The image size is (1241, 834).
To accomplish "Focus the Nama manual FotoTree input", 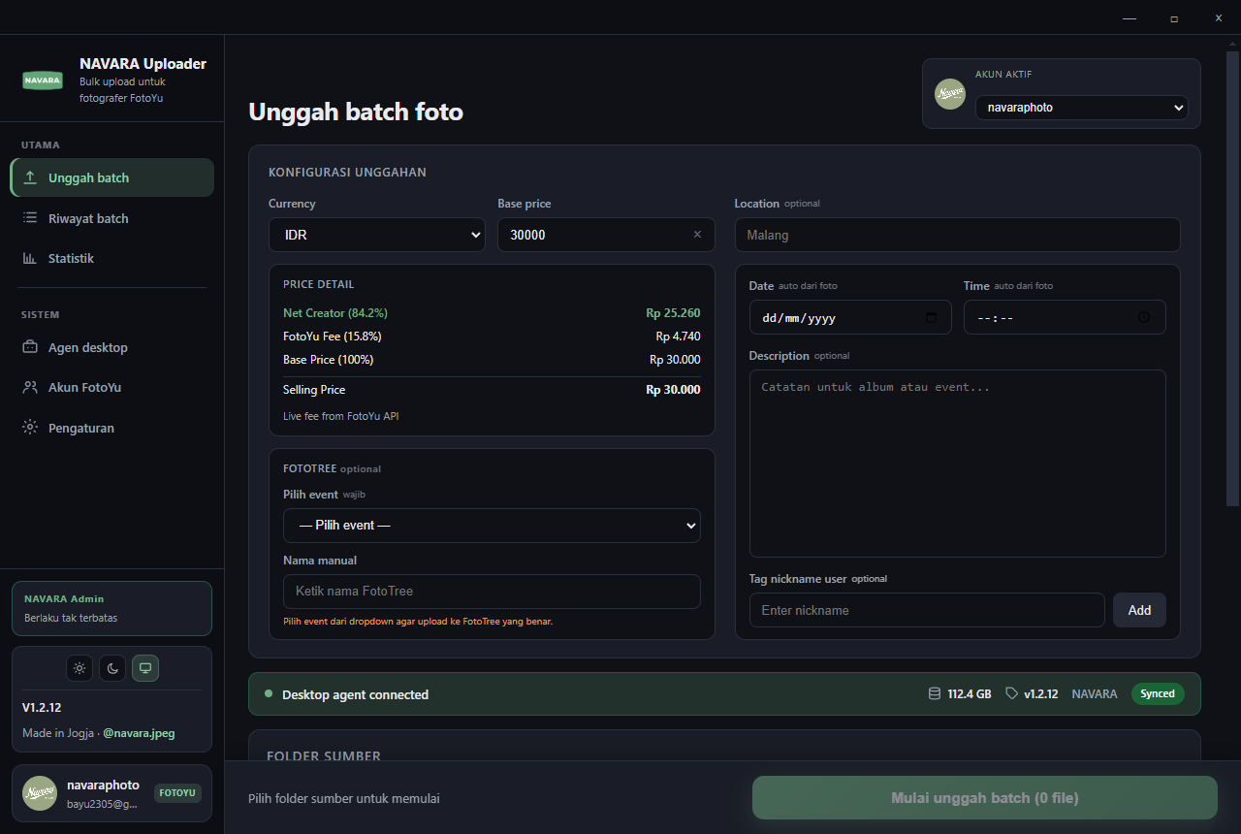I will click(492, 592).
